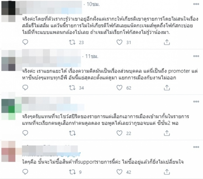Retweet the tweet with 23 retweets
This screenshot has width=203, height=179.
pos(72,42)
